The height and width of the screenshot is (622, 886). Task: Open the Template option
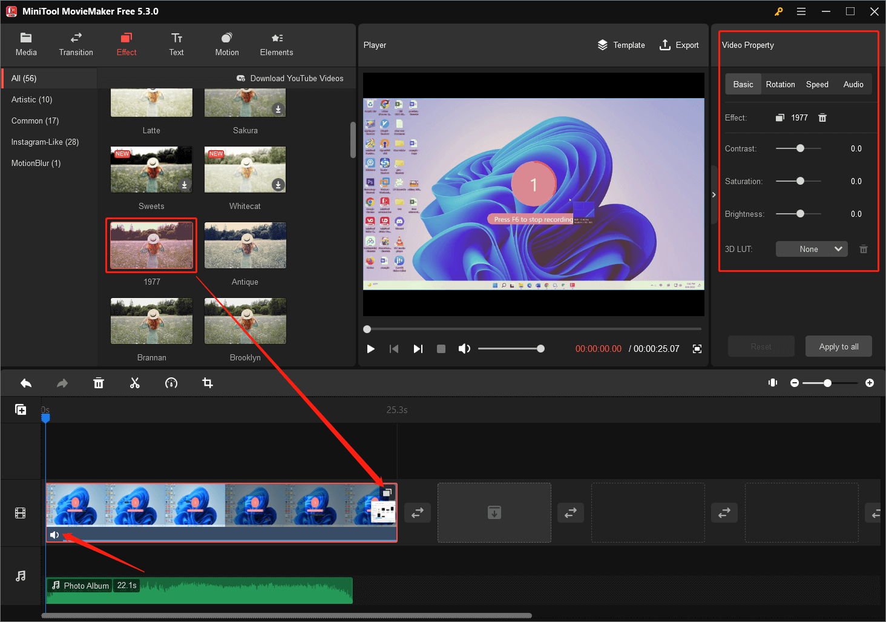tap(621, 45)
